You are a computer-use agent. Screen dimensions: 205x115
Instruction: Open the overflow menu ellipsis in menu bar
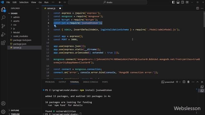[53, 2]
